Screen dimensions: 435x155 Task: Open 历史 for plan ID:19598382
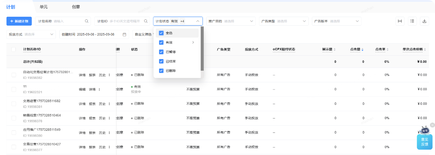pyautogui.click(x=102, y=75)
